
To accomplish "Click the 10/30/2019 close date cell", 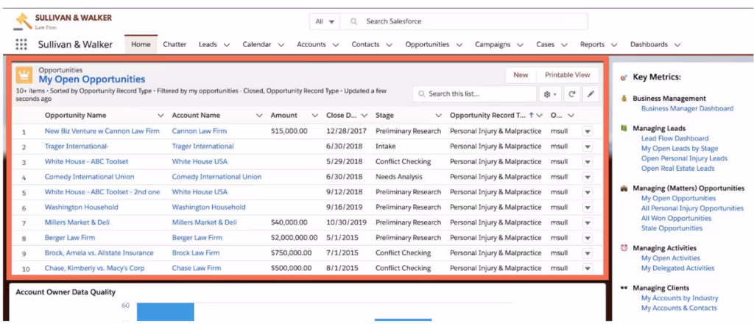I will point(346,222).
